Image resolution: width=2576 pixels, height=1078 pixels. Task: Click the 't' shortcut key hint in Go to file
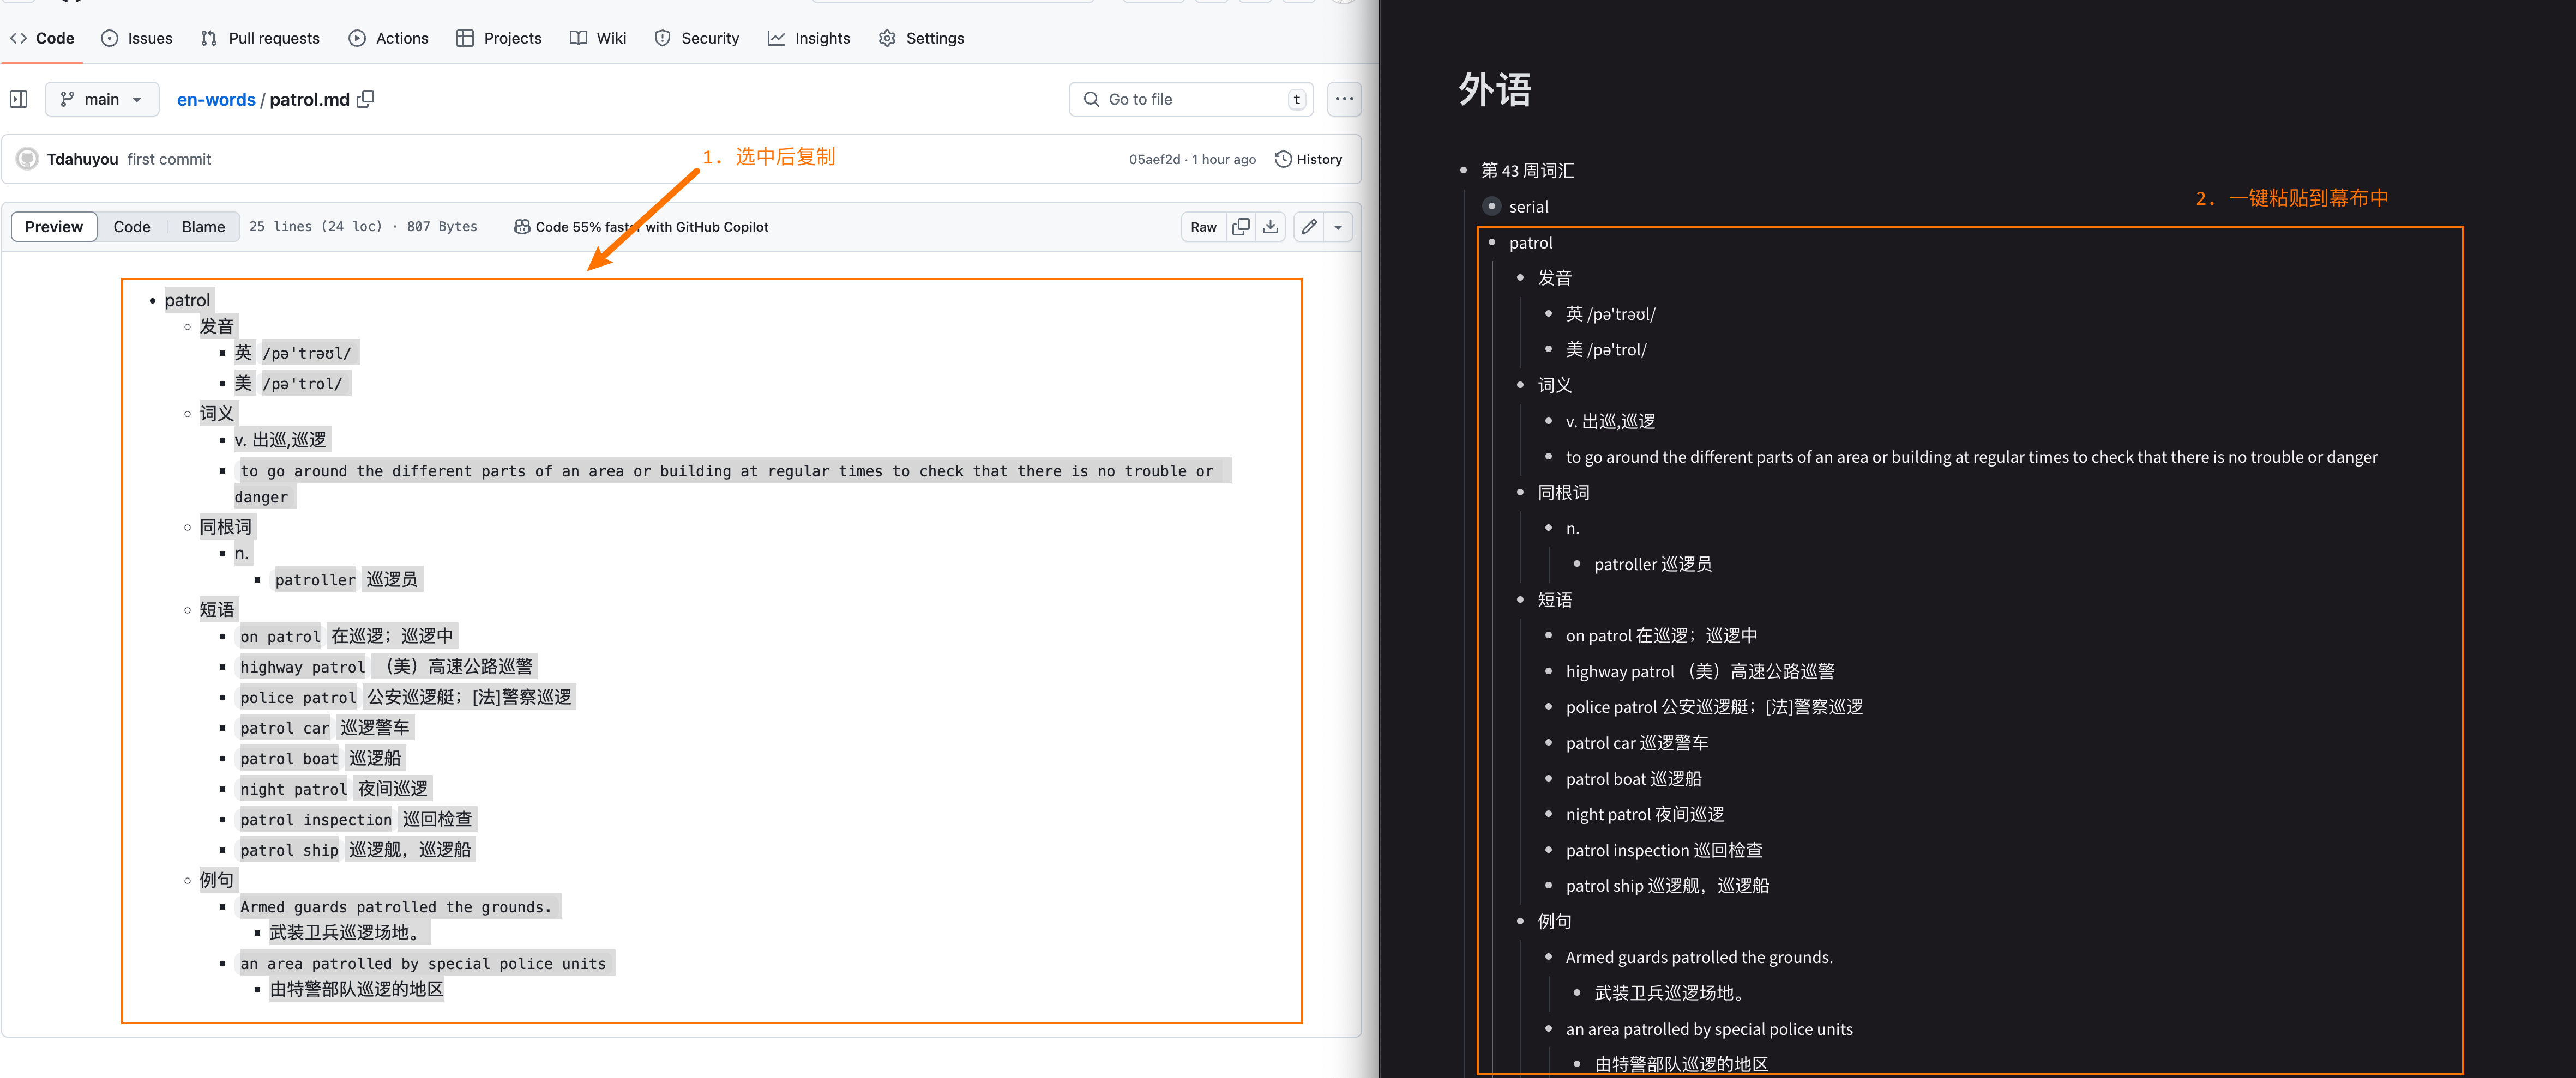(1297, 99)
